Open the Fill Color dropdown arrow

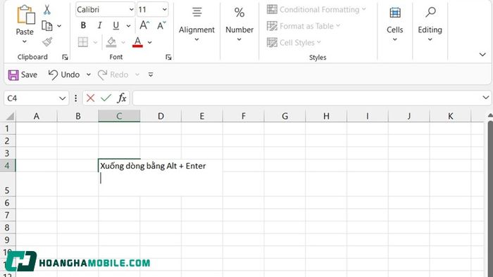click(x=123, y=42)
